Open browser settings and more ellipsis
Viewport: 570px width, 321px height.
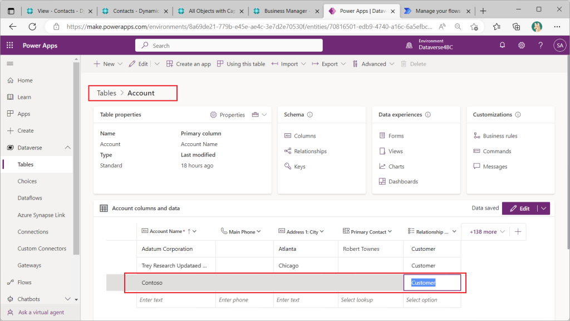tap(557, 27)
